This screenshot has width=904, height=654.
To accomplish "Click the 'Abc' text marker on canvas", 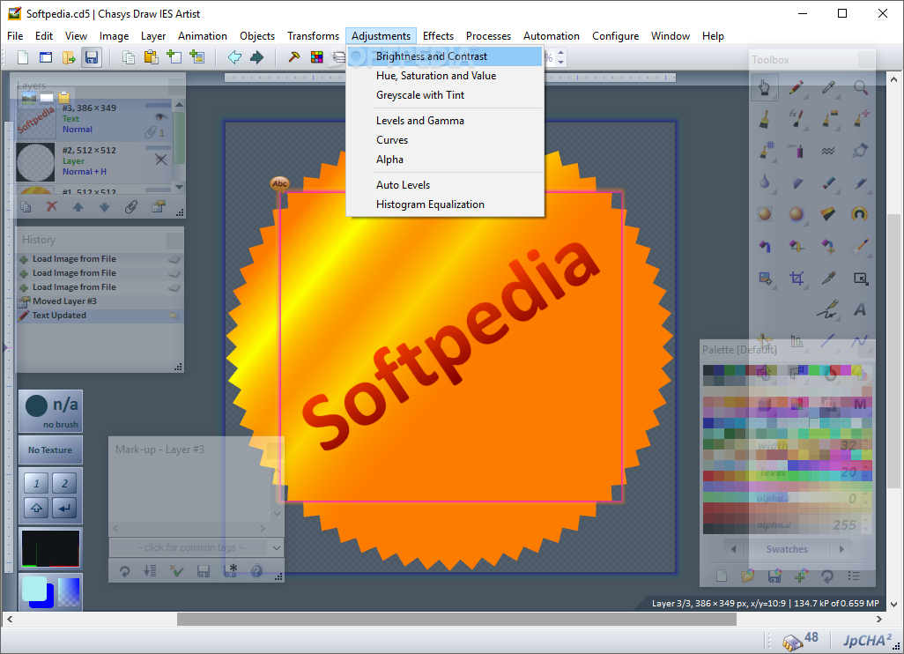I will pyautogui.click(x=279, y=184).
